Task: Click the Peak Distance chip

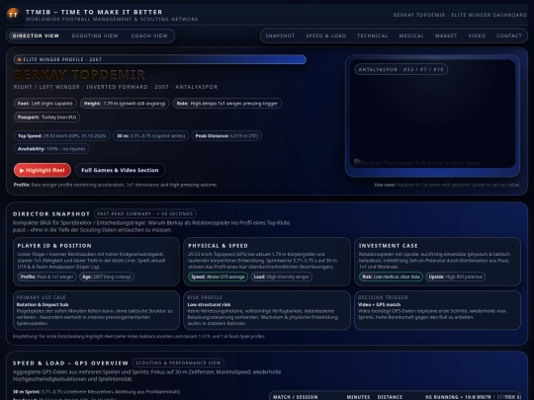Action: pos(226,135)
